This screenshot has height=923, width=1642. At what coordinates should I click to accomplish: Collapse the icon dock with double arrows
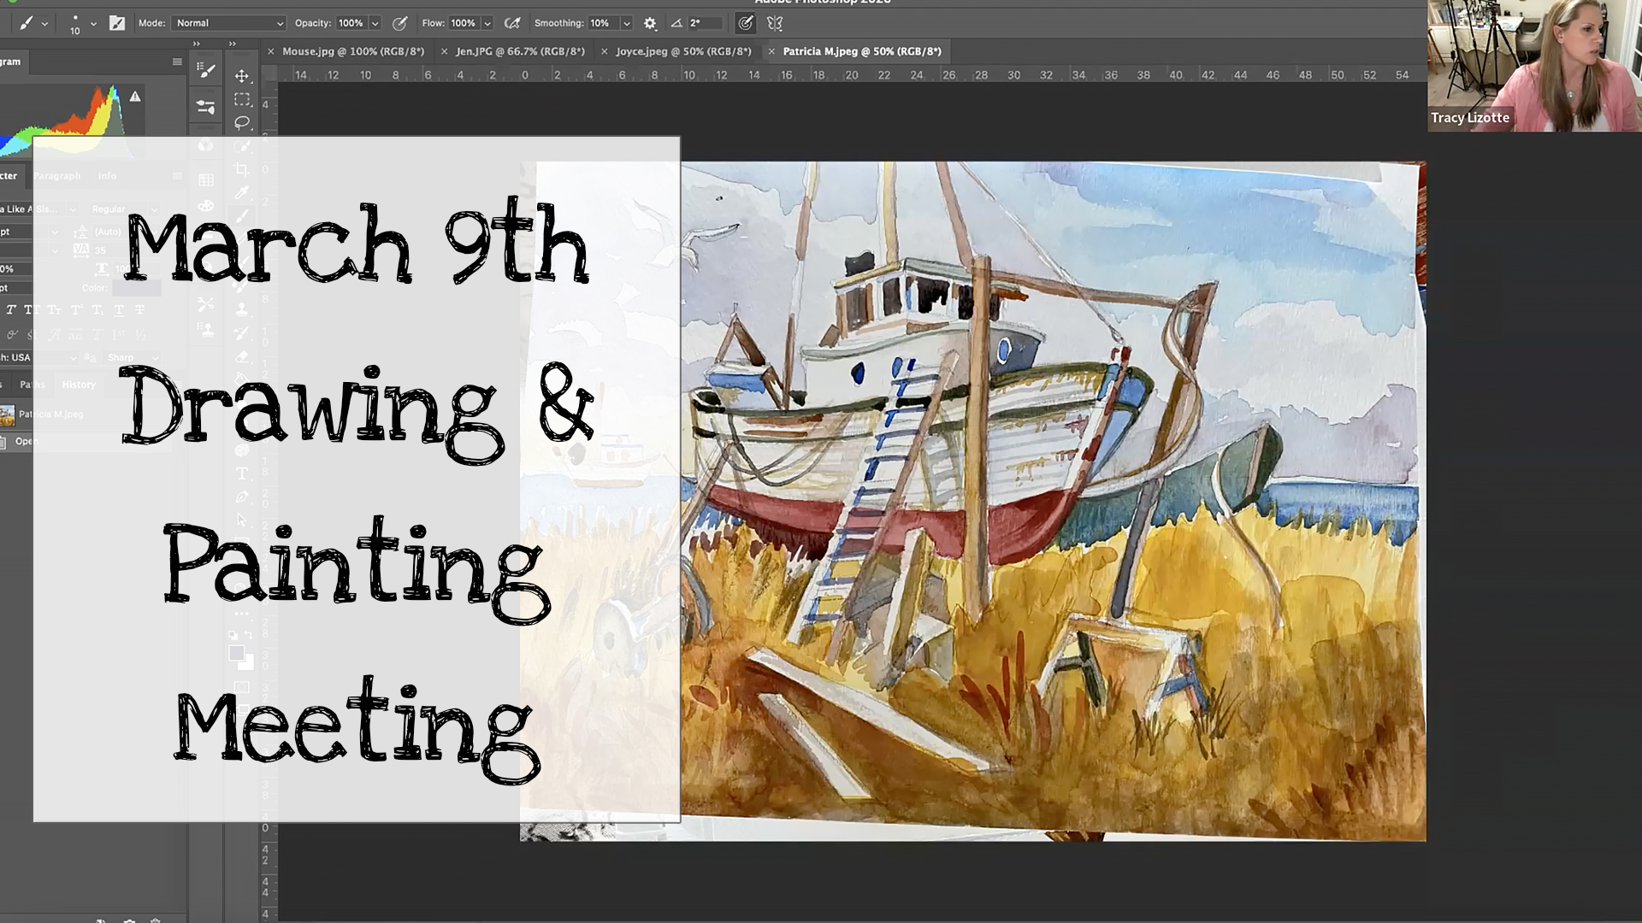click(x=197, y=44)
